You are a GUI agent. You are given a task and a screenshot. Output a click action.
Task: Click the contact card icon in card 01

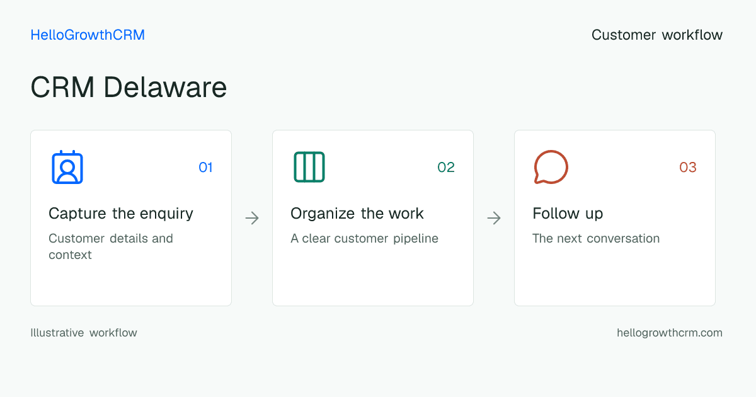pyautogui.click(x=67, y=167)
